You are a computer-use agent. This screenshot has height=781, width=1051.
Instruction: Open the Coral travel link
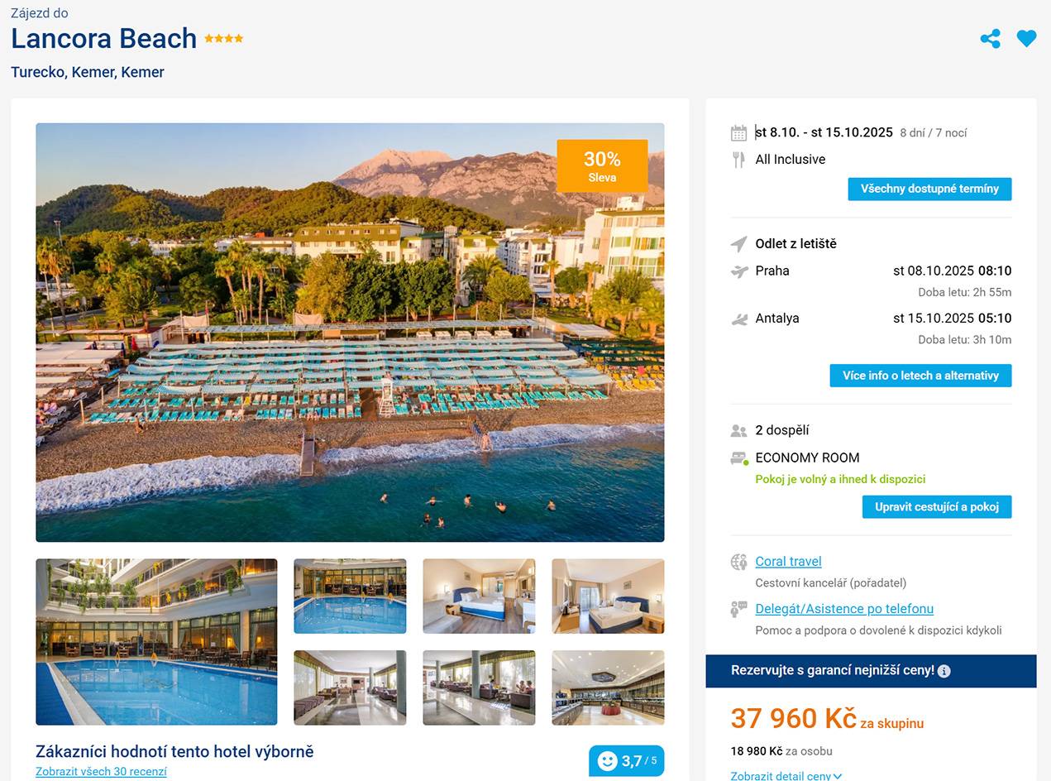(x=788, y=561)
